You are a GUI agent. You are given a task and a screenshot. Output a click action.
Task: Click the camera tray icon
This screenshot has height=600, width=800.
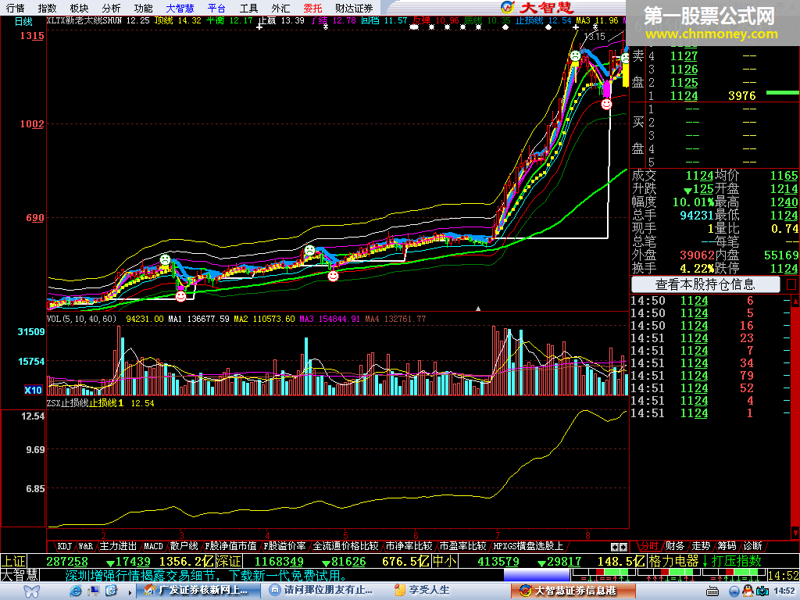[762, 591]
